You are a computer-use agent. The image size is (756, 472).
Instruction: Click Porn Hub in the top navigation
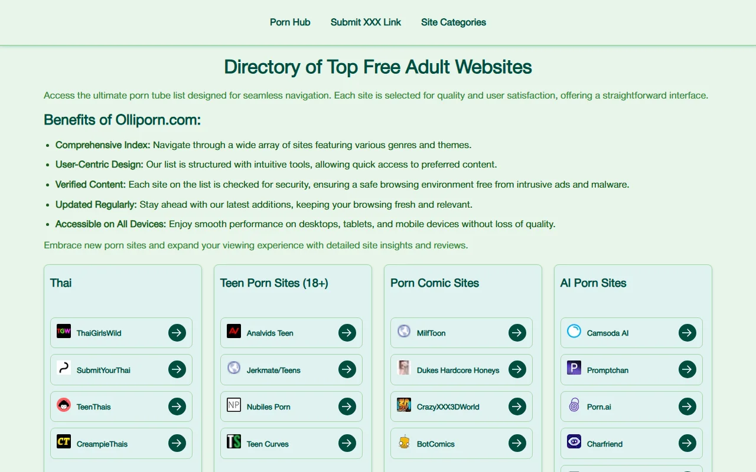click(290, 22)
